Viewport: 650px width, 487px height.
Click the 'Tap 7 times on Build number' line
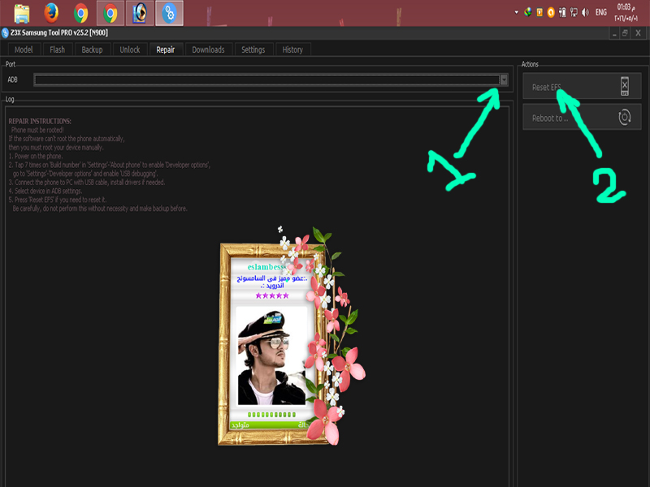pos(110,165)
